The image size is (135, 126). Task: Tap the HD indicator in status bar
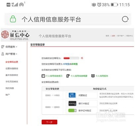[x=8, y=5]
